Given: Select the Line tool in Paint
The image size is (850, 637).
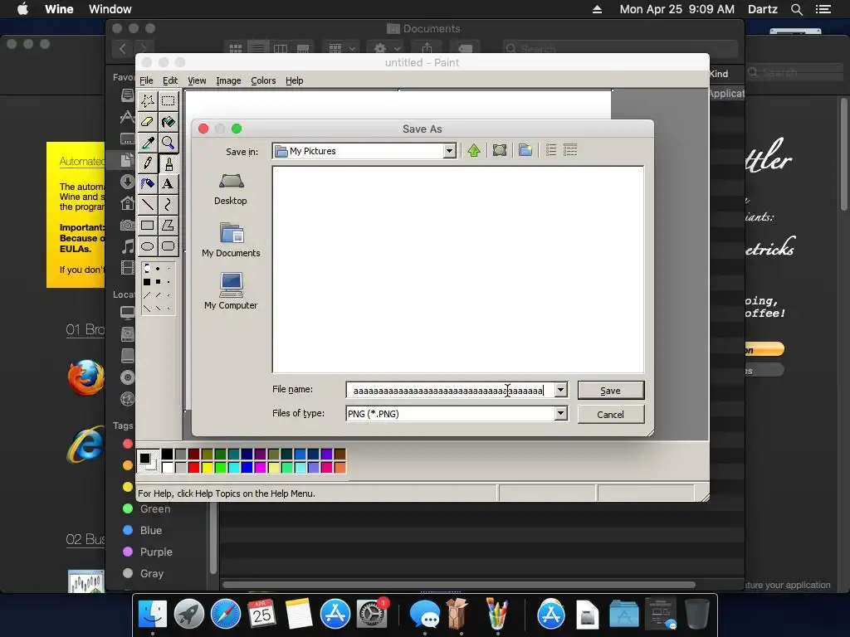Looking at the screenshot, I should click(148, 204).
